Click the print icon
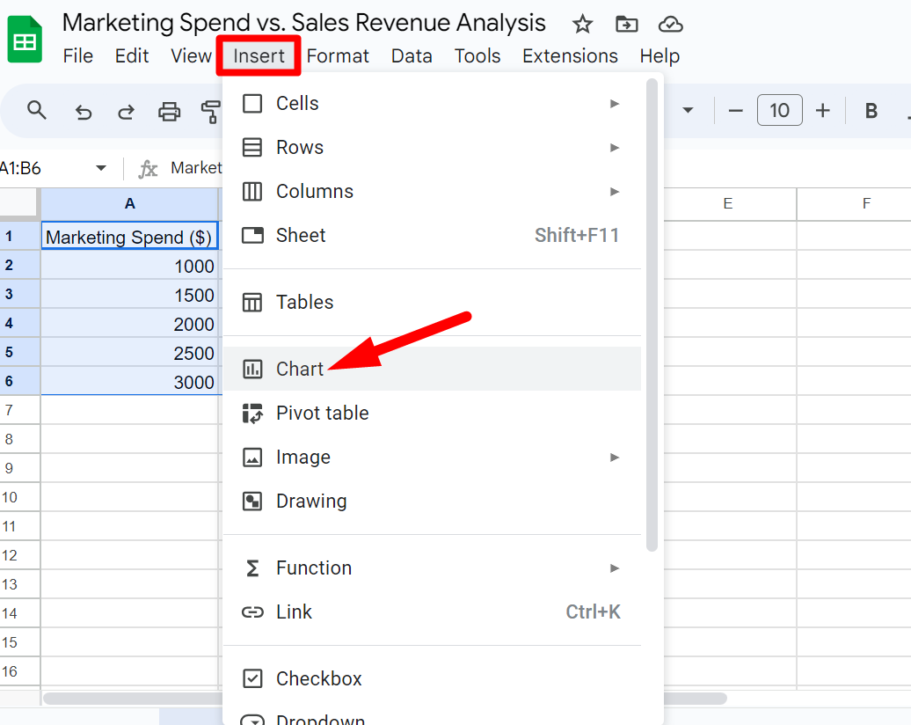This screenshot has height=725, width=911. coord(169,111)
